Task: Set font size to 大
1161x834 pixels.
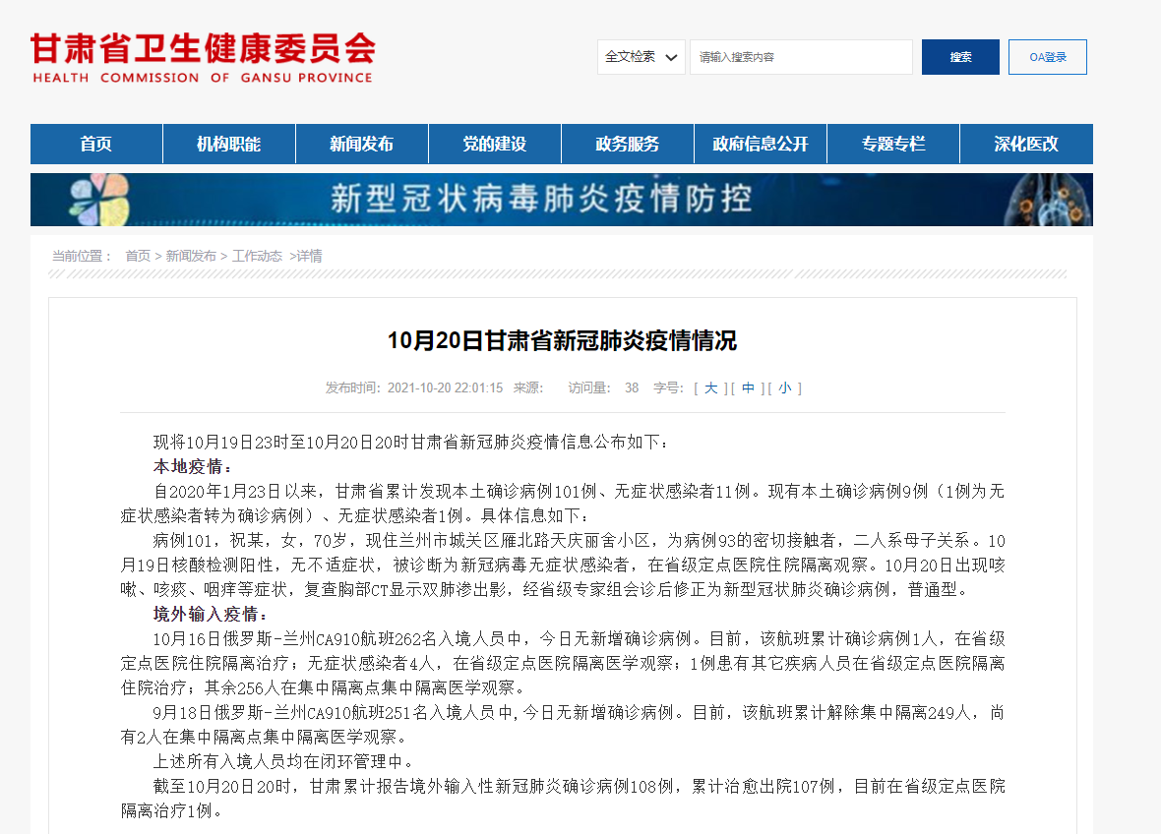Action: 710,387
